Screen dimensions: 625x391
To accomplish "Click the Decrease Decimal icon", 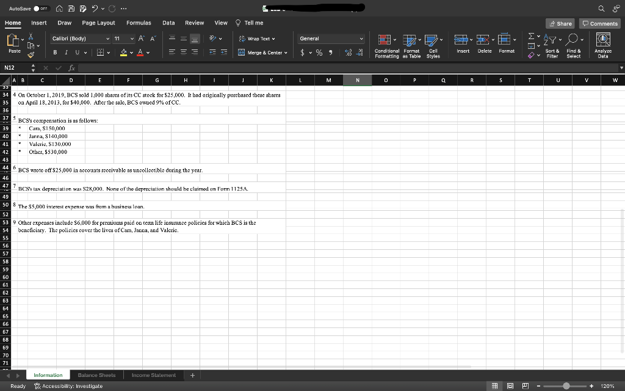I will click(359, 53).
